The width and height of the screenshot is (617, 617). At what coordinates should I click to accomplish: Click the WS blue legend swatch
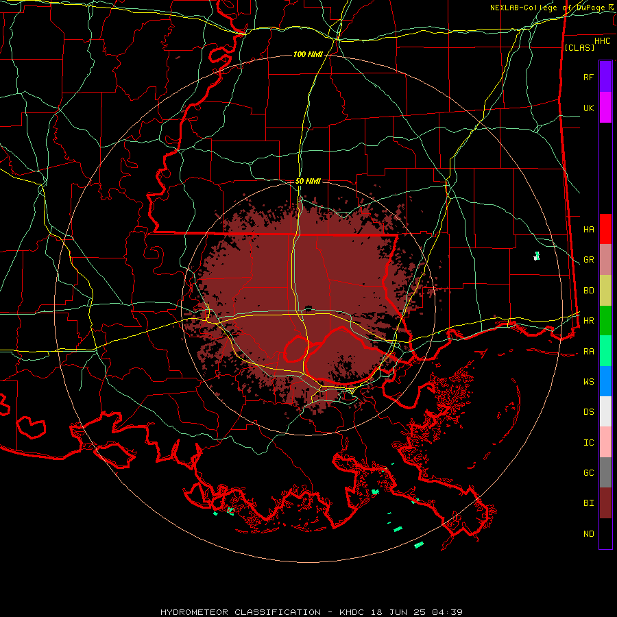[x=605, y=381]
